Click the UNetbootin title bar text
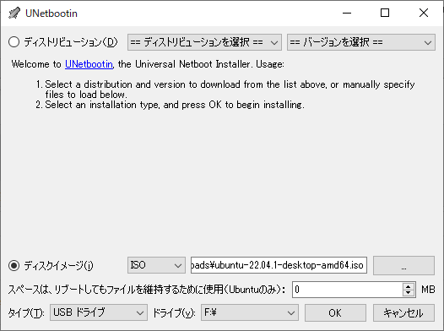444x331 pixels. point(51,14)
